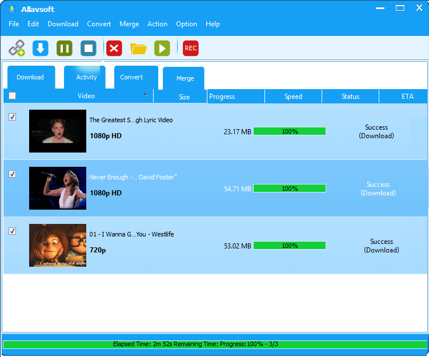
Task: Toggle the select-all checkbox in Video header
Action: [13, 96]
